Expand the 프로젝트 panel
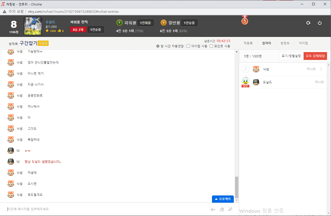Image resolution: width=331 pixels, height=216 pixels. pos(223,199)
